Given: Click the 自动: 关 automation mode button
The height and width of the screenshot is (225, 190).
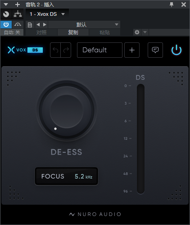Looking at the screenshot, I should (x=12, y=32).
